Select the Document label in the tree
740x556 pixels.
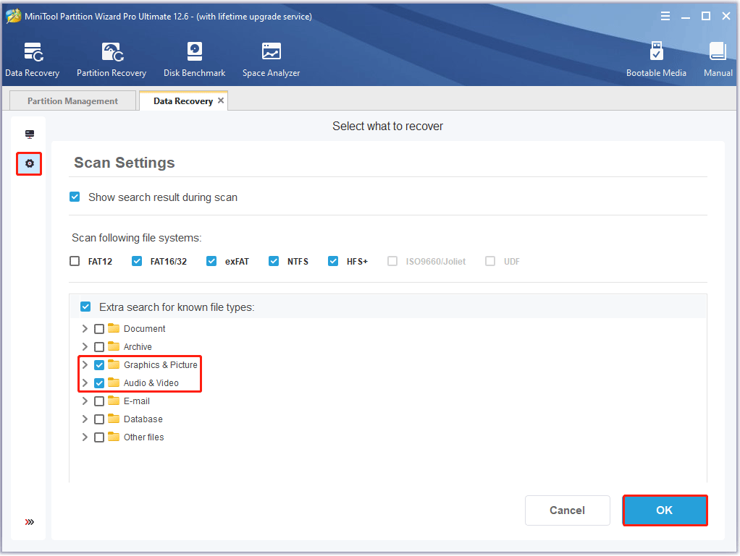click(144, 328)
